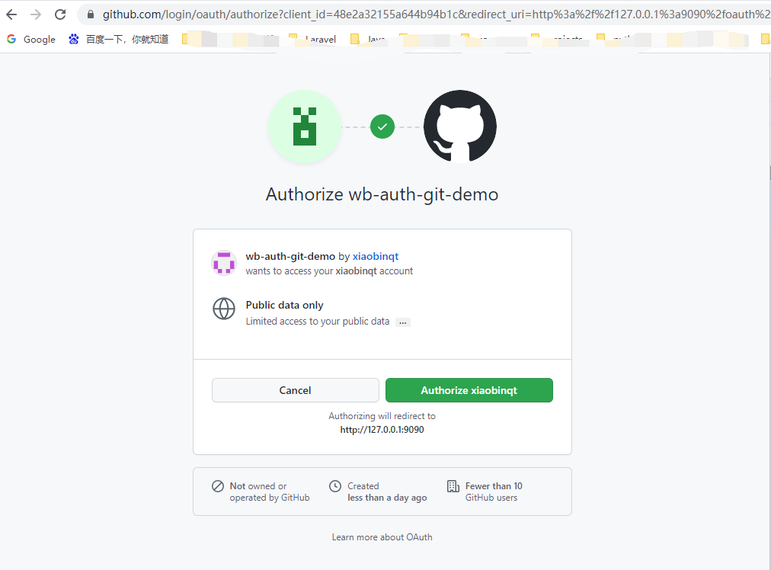Open the Laravel bookmarks folder

pyautogui.click(x=312, y=40)
